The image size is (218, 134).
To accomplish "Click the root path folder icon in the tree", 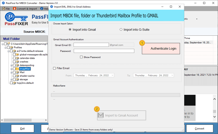I will (x=8, y=44).
